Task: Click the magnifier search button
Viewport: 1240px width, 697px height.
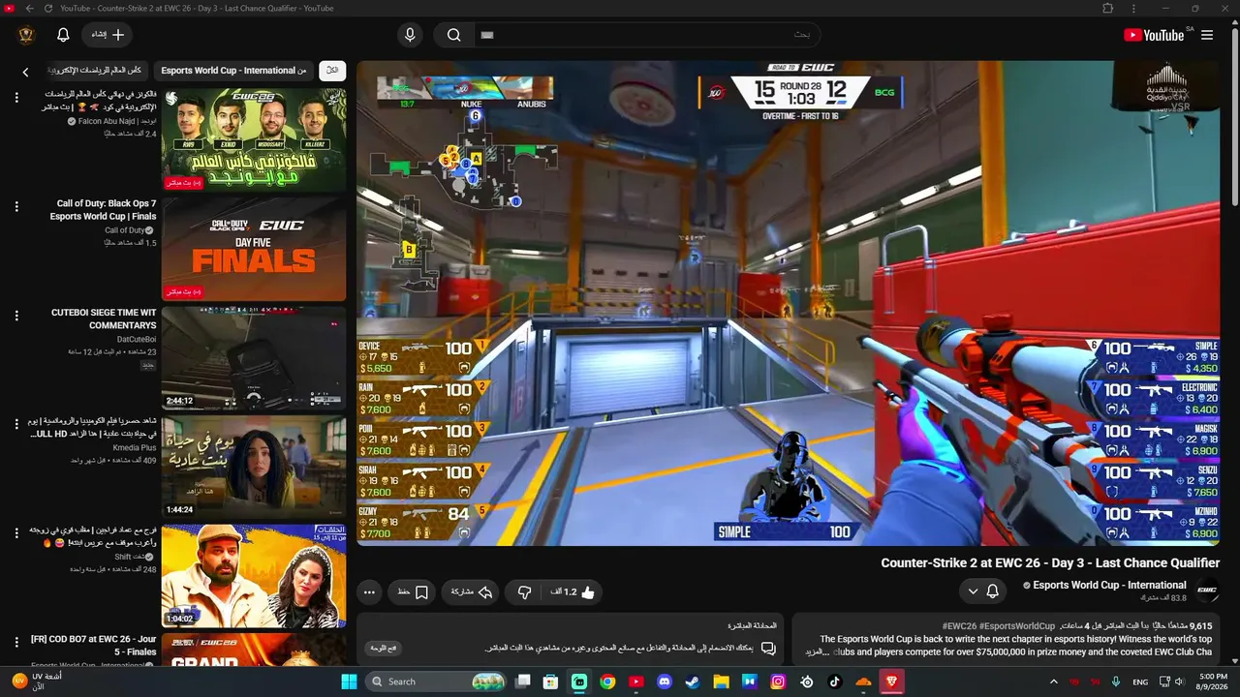Action: (453, 35)
